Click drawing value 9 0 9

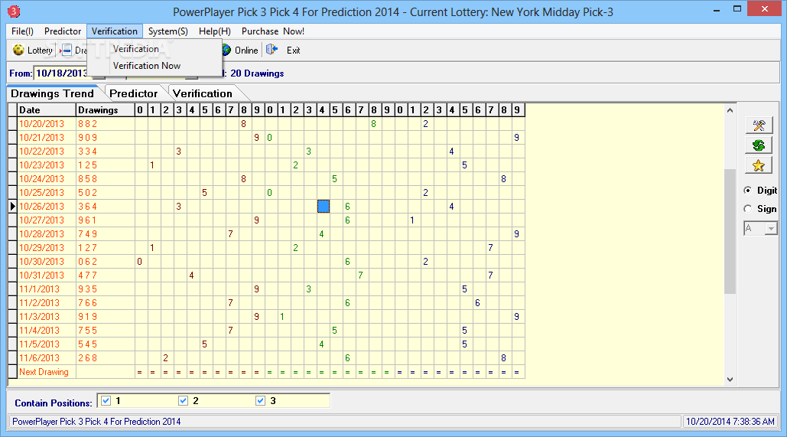point(87,138)
